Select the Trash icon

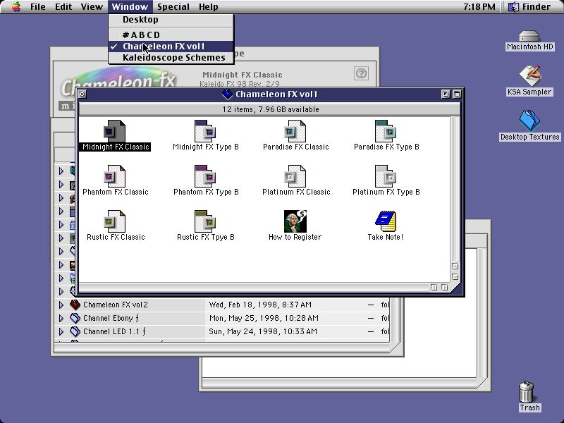(527, 391)
